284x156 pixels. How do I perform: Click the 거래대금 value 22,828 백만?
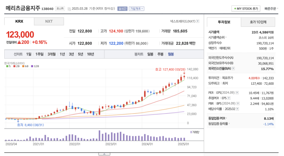(186, 43)
